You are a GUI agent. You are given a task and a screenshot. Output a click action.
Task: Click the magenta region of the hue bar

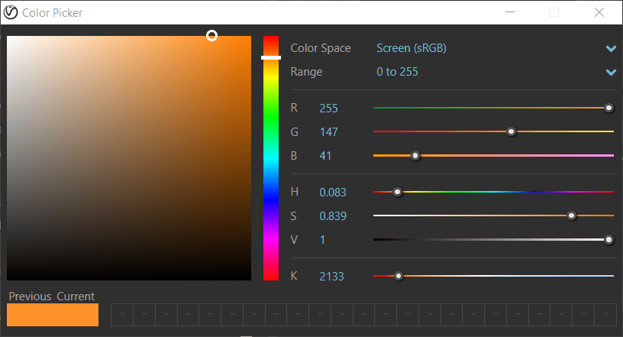(271, 238)
